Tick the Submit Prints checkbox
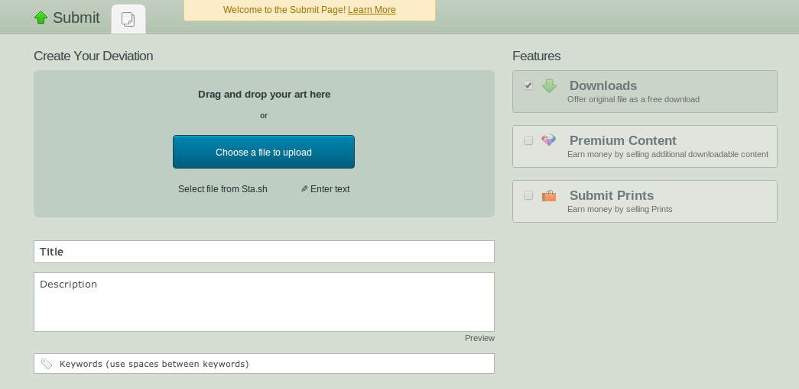 (x=528, y=195)
